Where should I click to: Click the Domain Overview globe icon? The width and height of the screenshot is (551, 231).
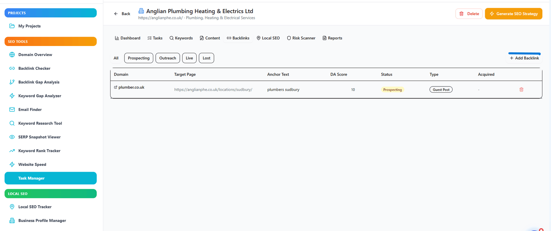tap(12, 55)
